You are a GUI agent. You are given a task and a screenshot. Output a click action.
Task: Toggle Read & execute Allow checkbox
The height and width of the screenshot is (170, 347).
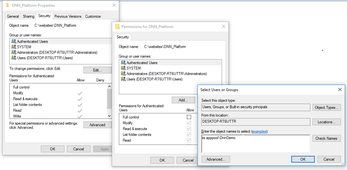[x=189, y=129]
